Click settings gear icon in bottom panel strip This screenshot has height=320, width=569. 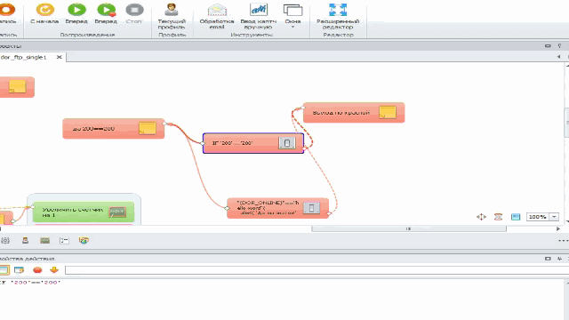pyautogui.click(x=5, y=241)
